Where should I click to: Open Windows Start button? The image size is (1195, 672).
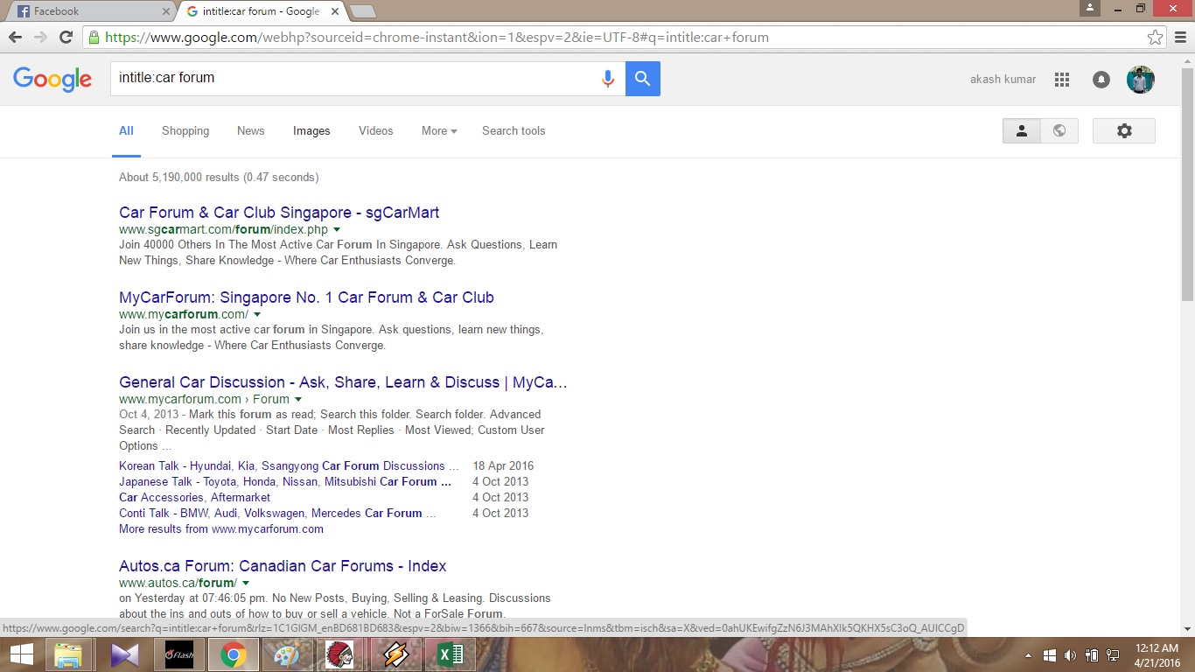pyautogui.click(x=20, y=654)
